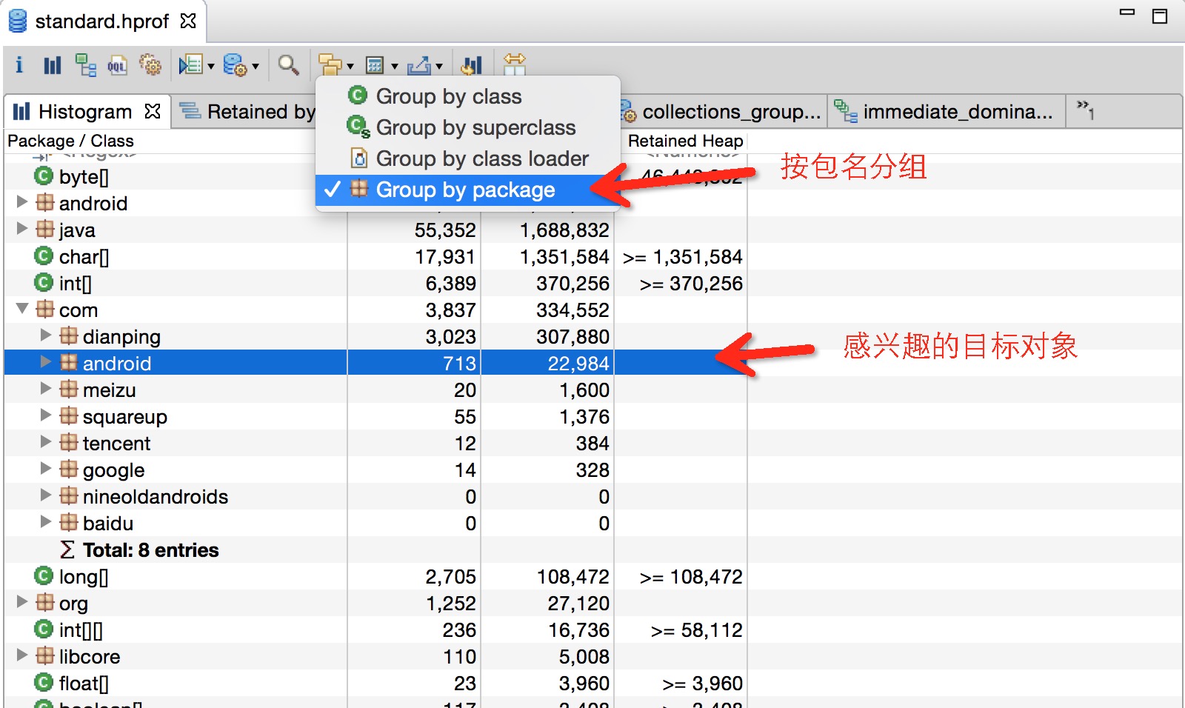
Task: Open the OQL query editor icon
Action: (x=118, y=65)
